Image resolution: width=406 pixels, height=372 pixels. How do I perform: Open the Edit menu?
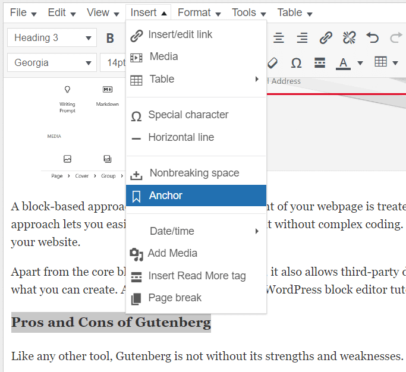(62, 12)
